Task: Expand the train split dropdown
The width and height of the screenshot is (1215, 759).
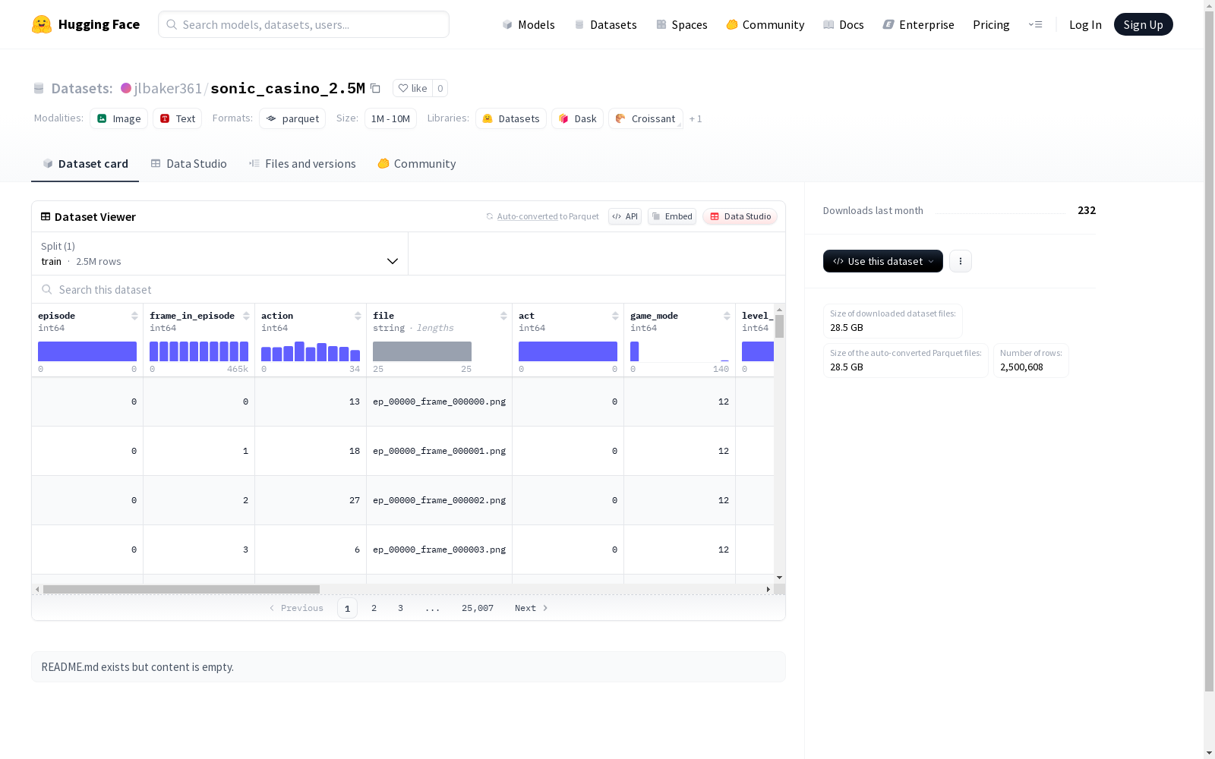Action: click(x=220, y=254)
